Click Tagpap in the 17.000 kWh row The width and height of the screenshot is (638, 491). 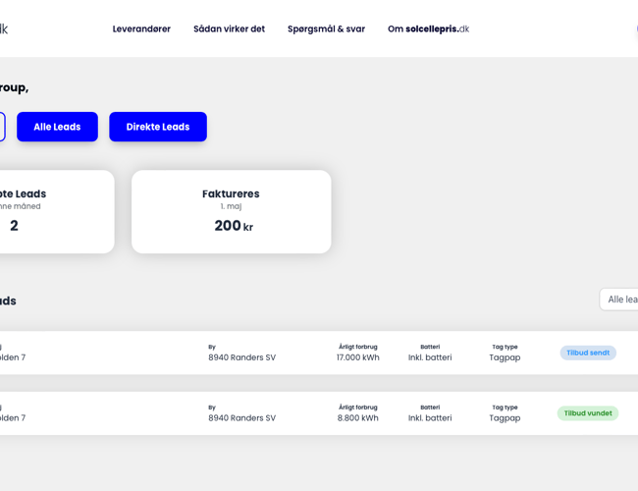point(505,357)
